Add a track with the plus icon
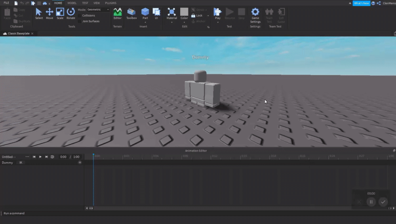396x224 pixels. coord(80,162)
